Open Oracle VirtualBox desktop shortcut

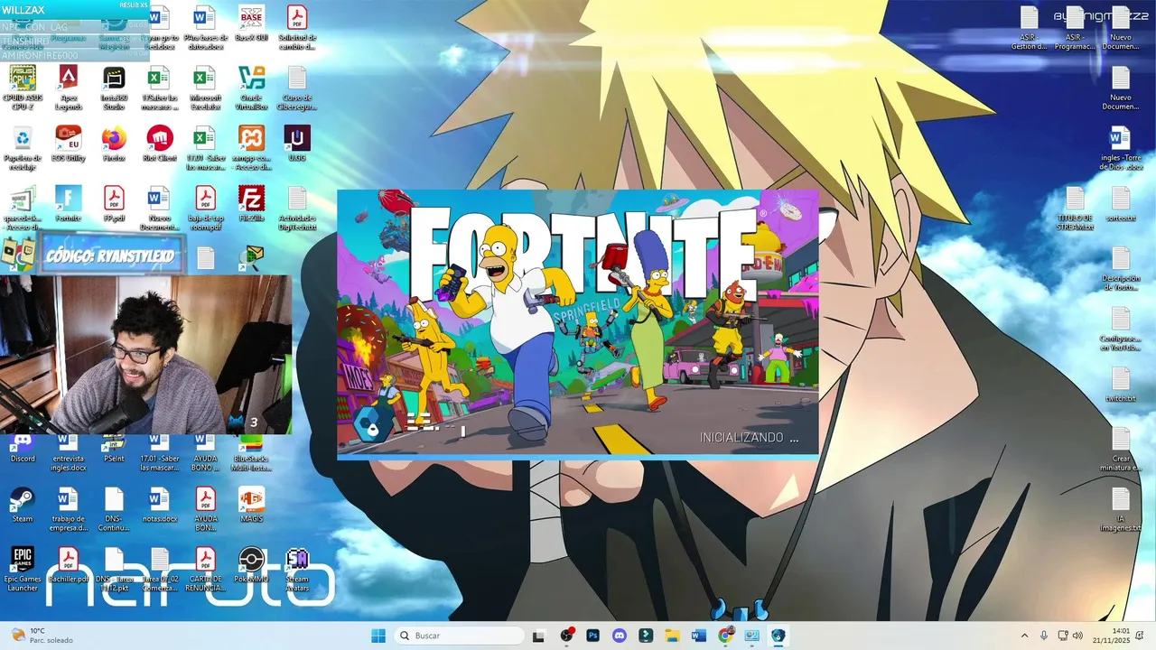click(x=251, y=88)
